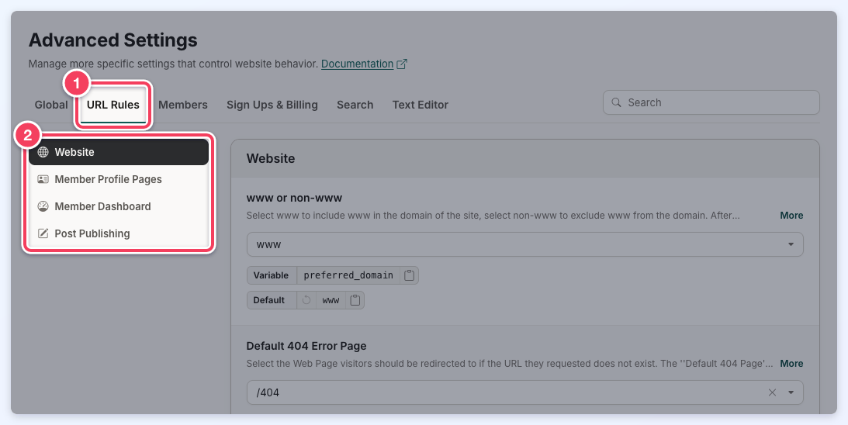Screen dimensions: 848x425
Task: Switch to the Global tab
Action: pyautogui.click(x=51, y=105)
